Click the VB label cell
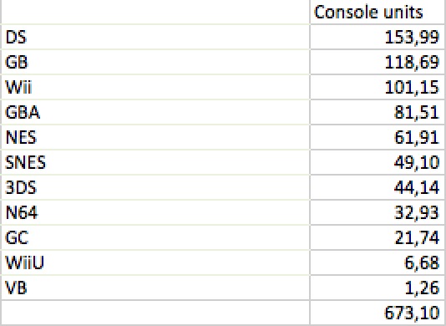 [x=155, y=288]
